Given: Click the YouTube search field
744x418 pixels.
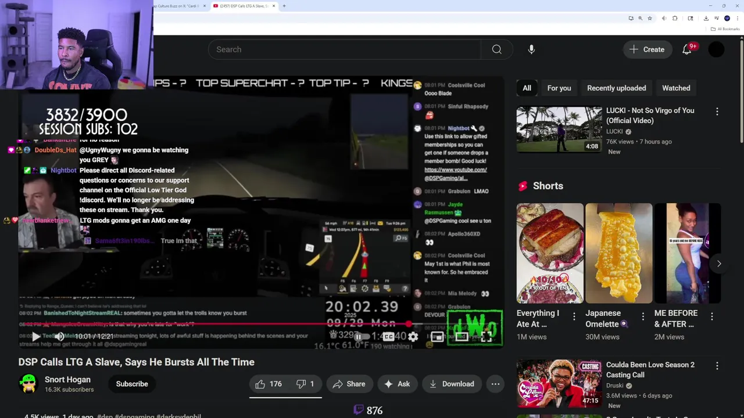Looking at the screenshot, I should (x=344, y=49).
